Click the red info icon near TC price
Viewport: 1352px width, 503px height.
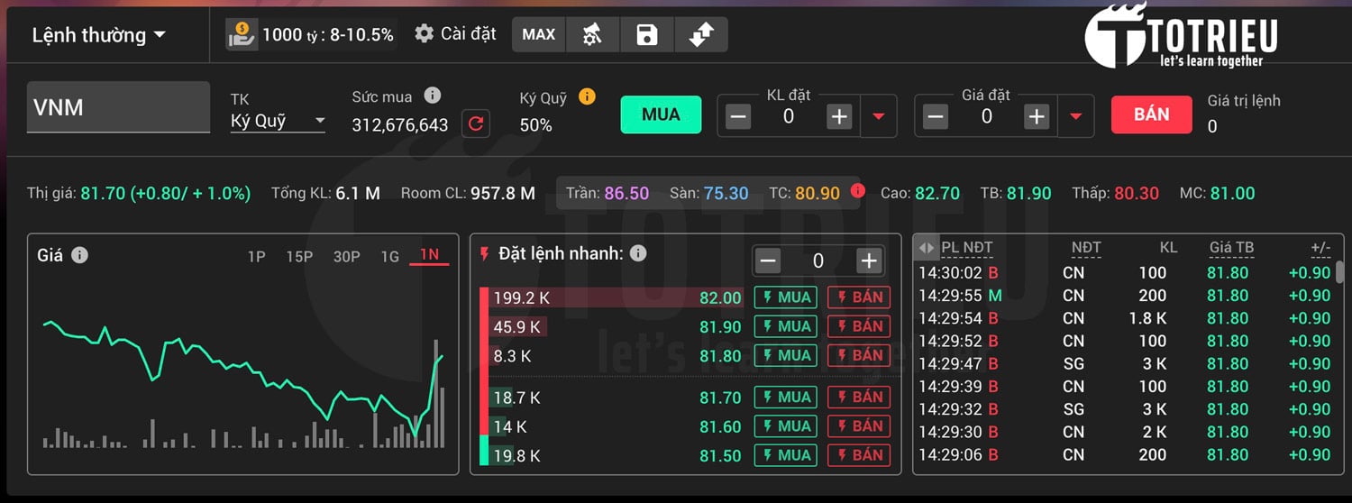pyautogui.click(x=857, y=190)
